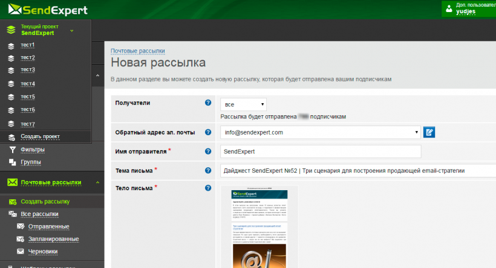Open Запланированные mailings list
Screen dimensions: 496x268
53,239
